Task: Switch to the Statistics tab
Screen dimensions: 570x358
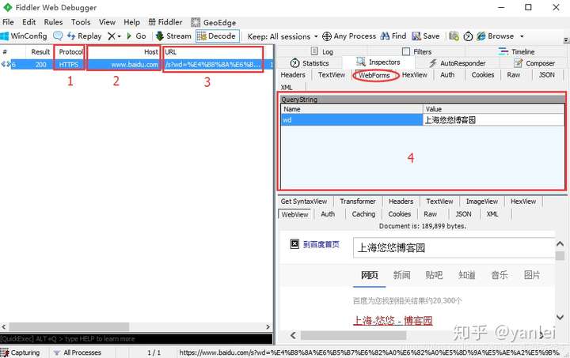Action: (x=310, y=63)
